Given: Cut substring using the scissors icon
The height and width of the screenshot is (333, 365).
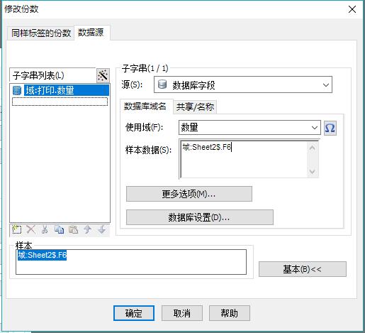Looking at the screenshot, I should click(x=45, y=229).
